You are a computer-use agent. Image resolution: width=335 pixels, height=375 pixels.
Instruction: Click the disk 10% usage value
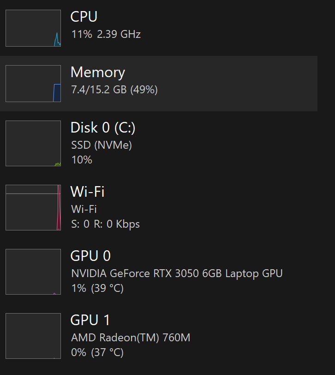(82, 160)
